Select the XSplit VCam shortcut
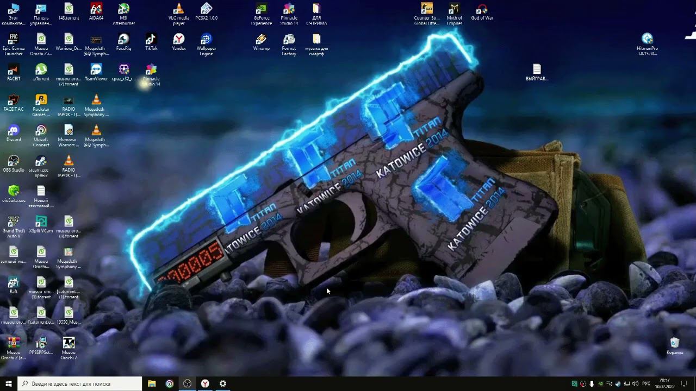This screenshot has width=696, height=391. pos(41,225)
